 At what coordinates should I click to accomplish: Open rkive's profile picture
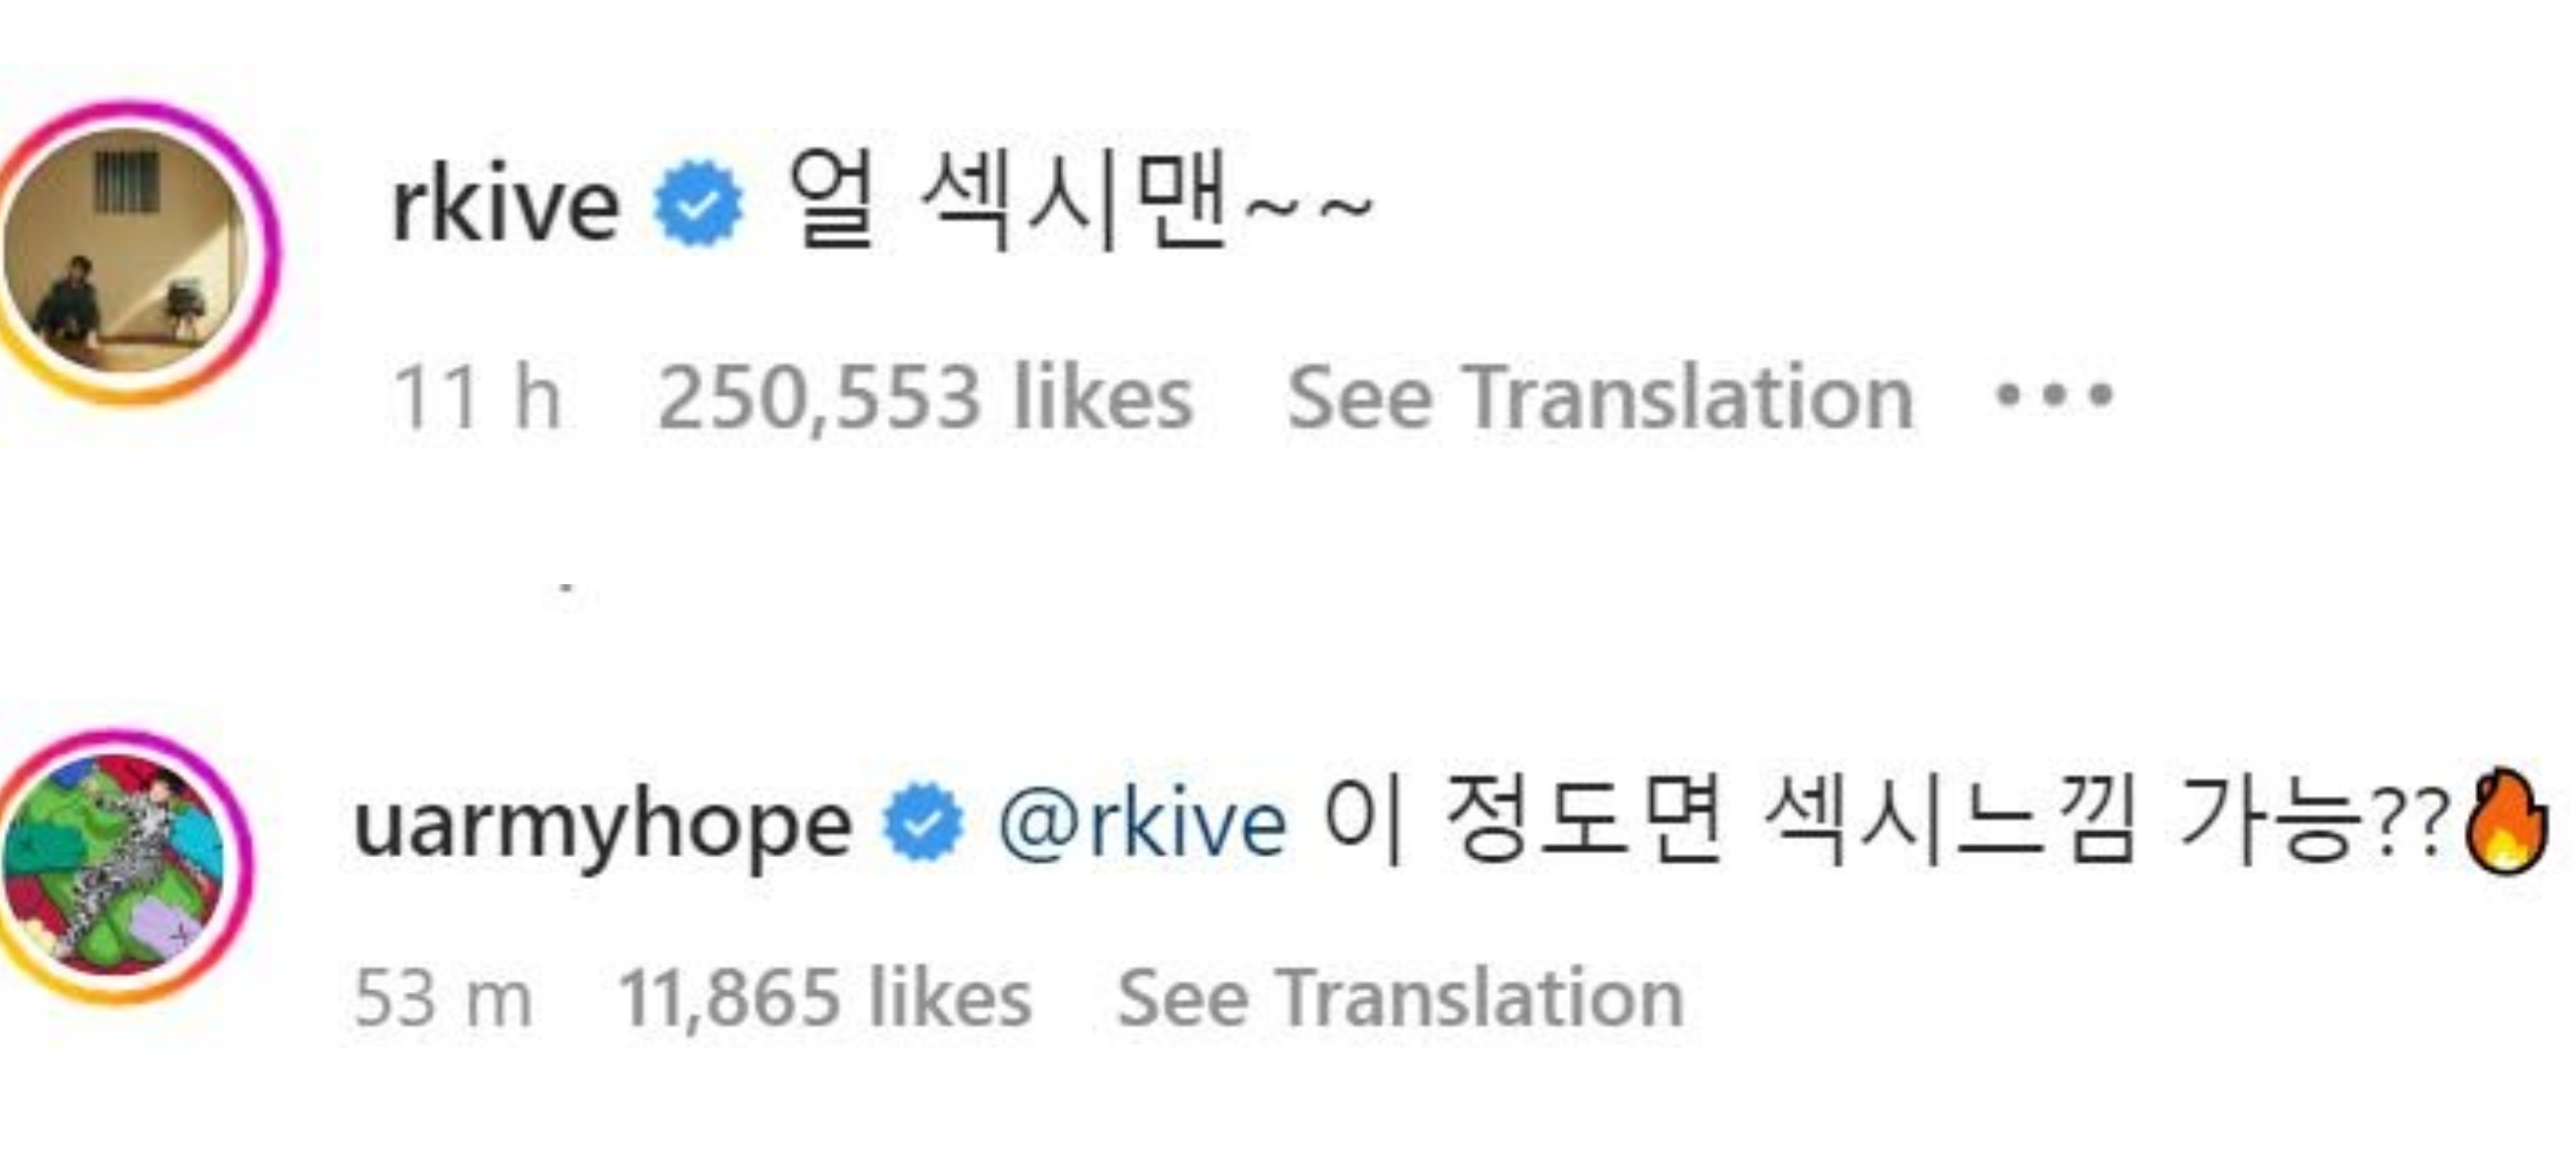coord(125,250)
